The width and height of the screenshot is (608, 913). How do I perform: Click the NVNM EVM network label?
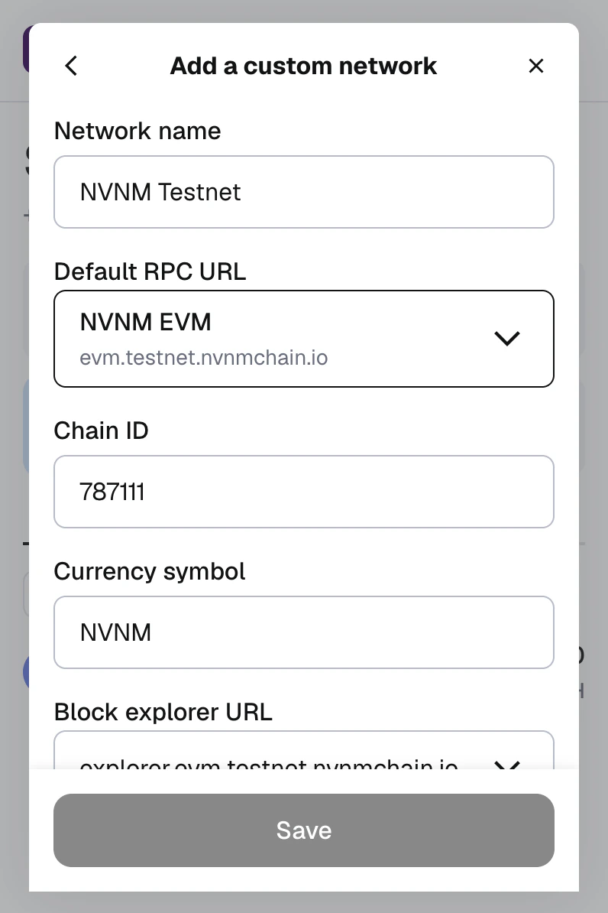tap(145, 322)
